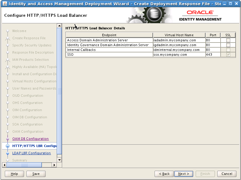Click the step list horizontal scrollbar thumb

click(x=24, y=165)
